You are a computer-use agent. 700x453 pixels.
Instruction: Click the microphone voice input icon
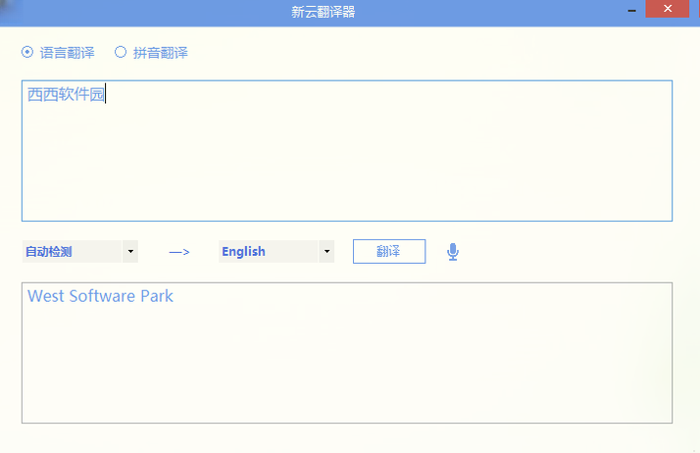(453, 252)
